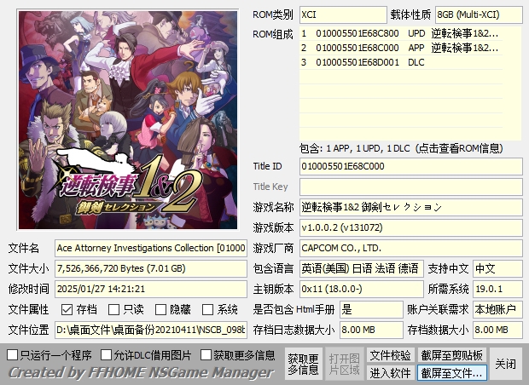Toggle the 存档 archive attribute checkbox

(x=67, y=309)
